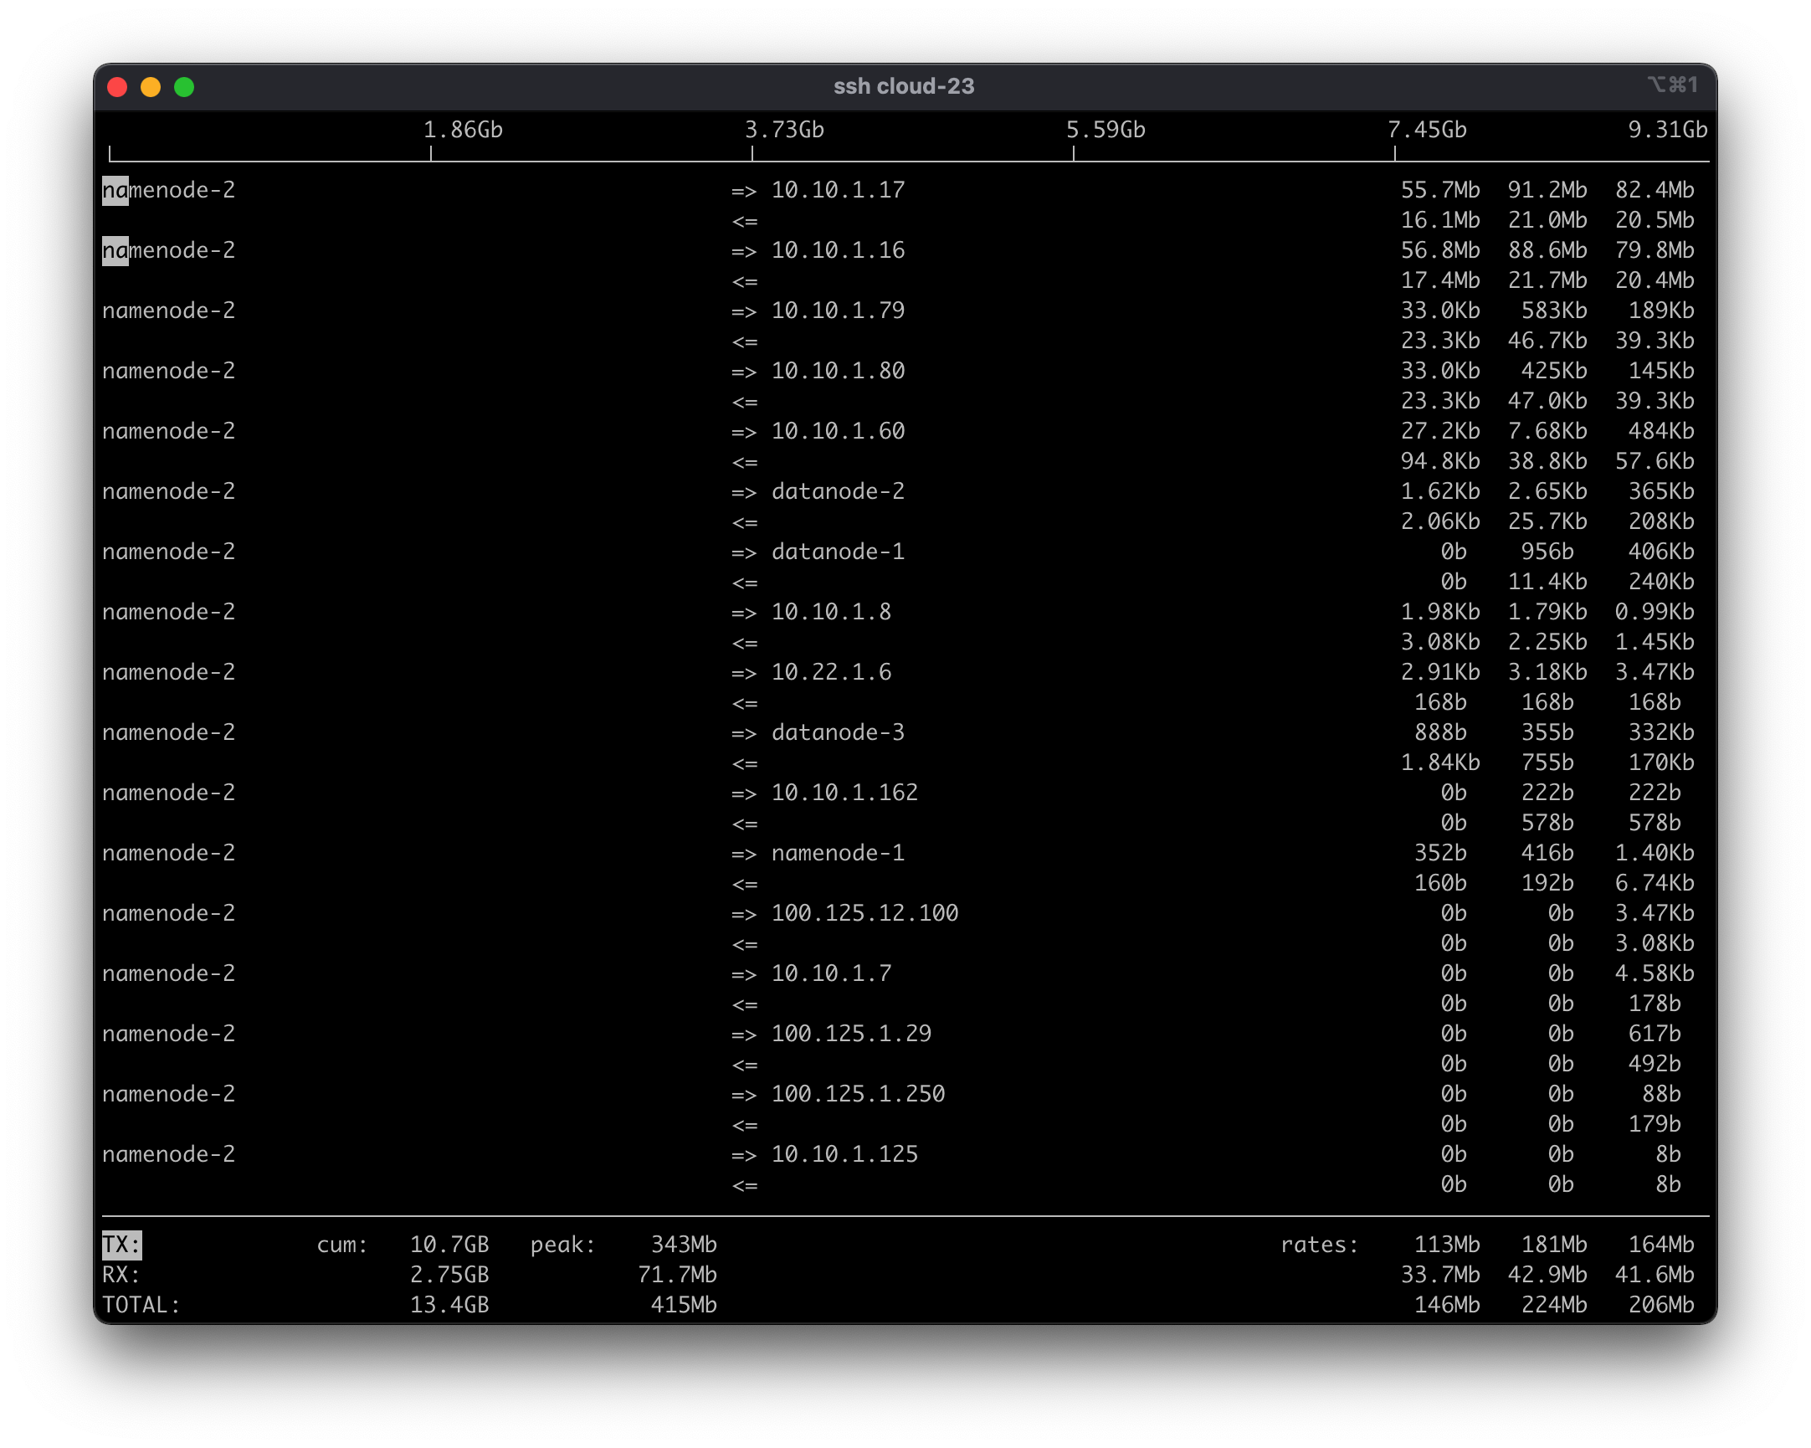The image size is (1811, 1448).
Task: Click the yellow minimize window button
Action: [151, 87]
